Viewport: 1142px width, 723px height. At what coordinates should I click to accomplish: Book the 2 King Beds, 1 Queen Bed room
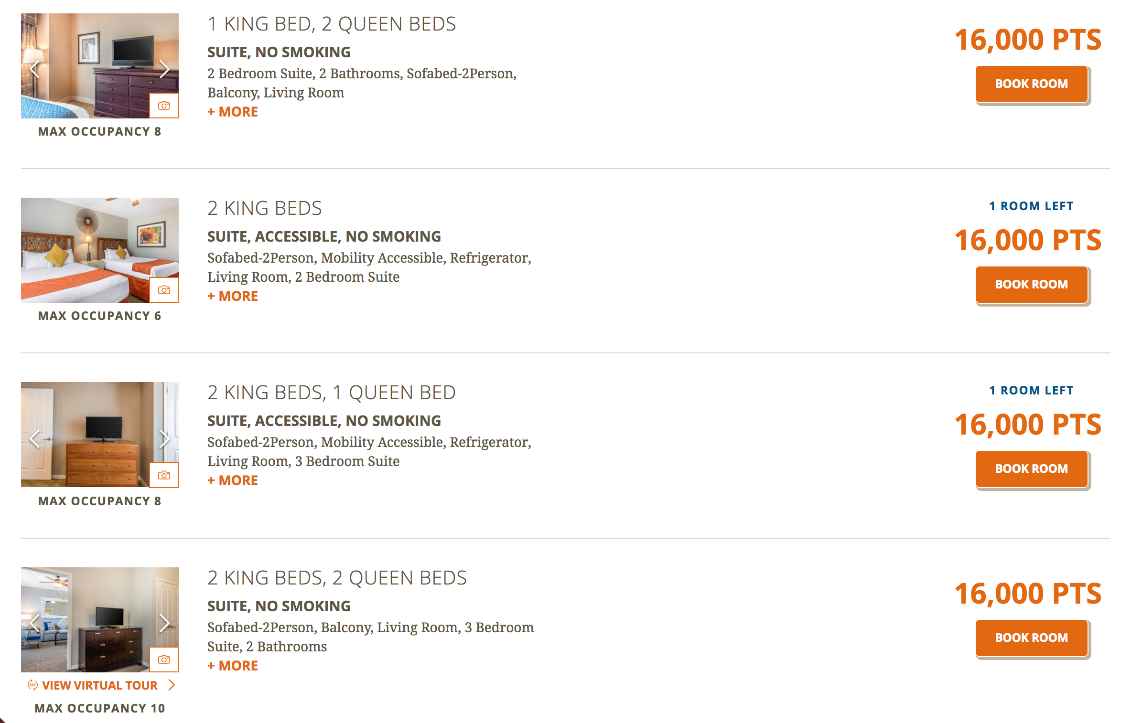click(1032, 469)
